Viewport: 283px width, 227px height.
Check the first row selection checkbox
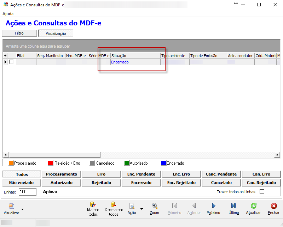click(12, 62)
